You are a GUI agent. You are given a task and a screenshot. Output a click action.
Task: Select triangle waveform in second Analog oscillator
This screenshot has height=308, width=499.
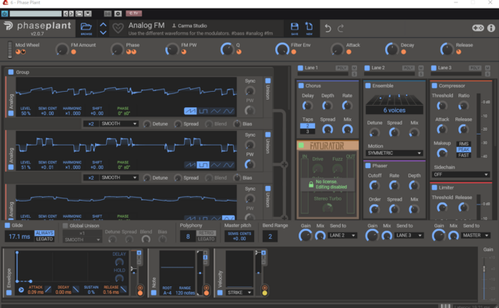[x=215, y=165]
